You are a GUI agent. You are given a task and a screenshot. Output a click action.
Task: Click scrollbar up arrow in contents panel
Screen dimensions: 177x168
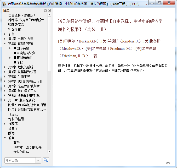[49, 15]
